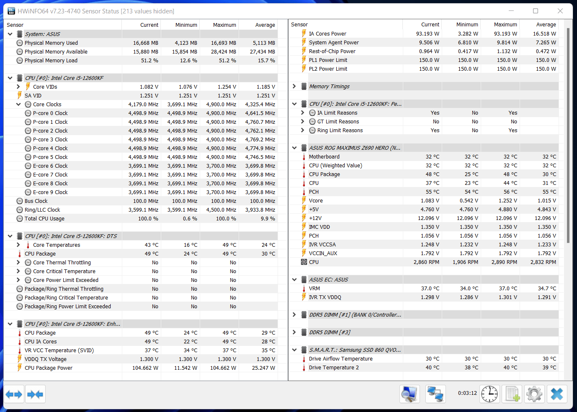Viewport: 577px width, 412px height.
Task: Select the Drive Airflow Temperature row
Action: (x=424, y=358)
